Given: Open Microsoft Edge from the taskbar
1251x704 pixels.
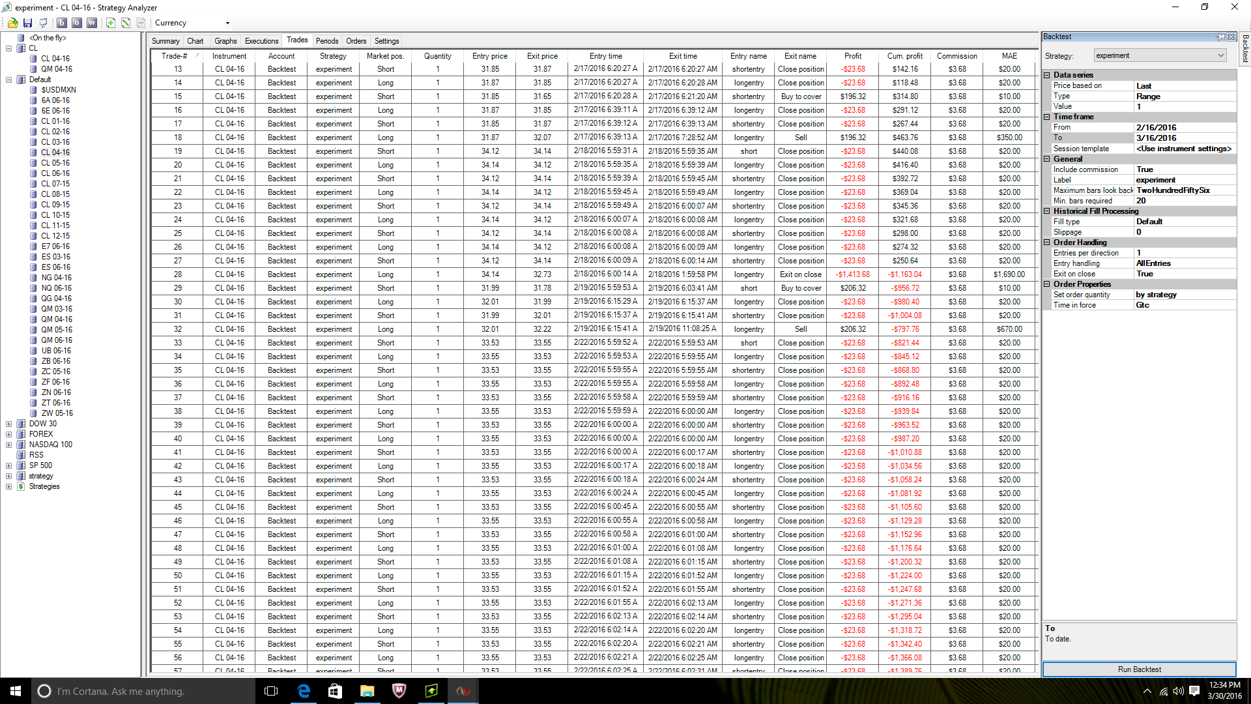Looking at the screenshot, I should click(x=304, y=691).
